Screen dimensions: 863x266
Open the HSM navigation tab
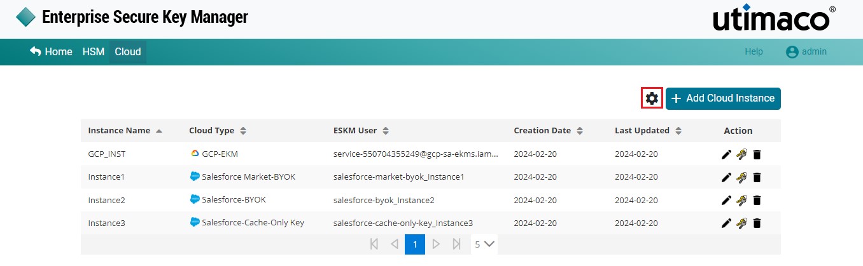pos(94,52)
